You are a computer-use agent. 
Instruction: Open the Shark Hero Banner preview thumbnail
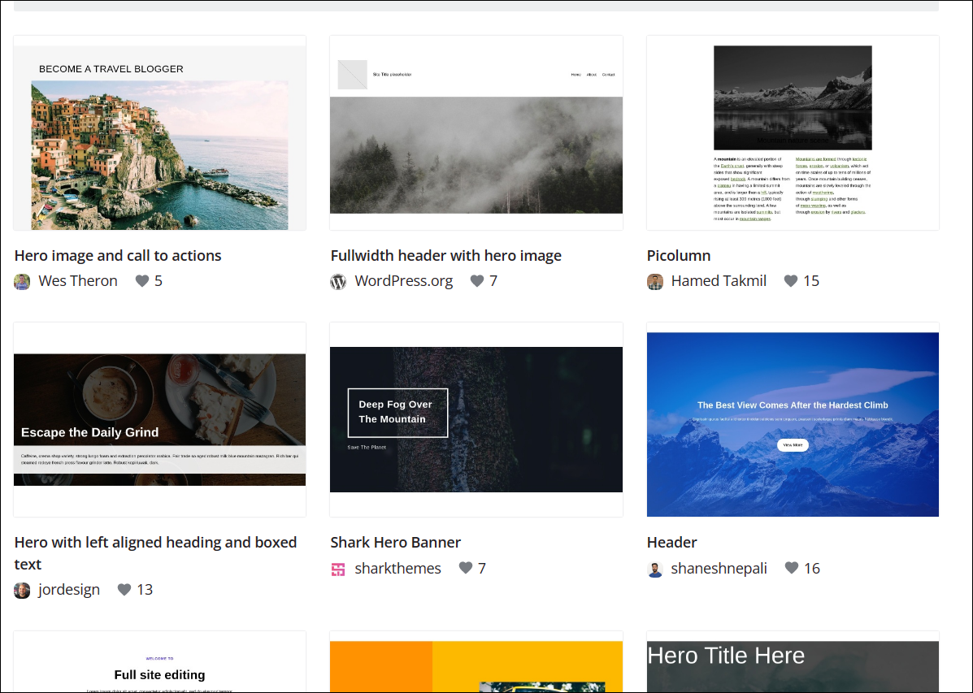click(476, 419)
